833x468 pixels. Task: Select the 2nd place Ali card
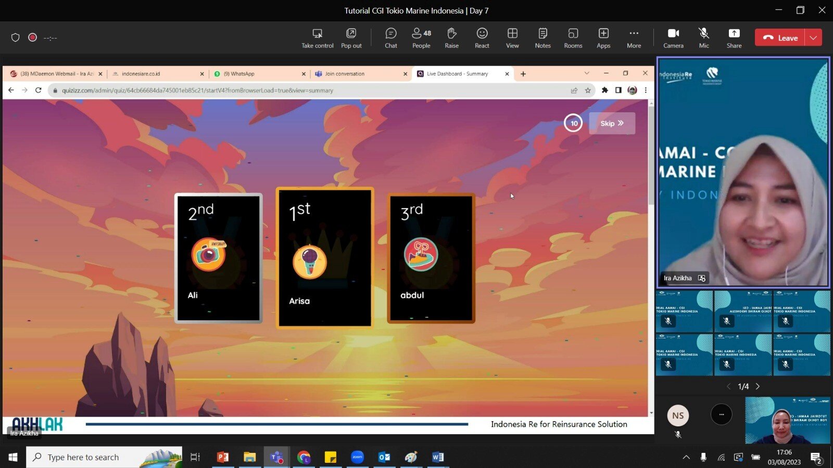[x=219, y=258]
